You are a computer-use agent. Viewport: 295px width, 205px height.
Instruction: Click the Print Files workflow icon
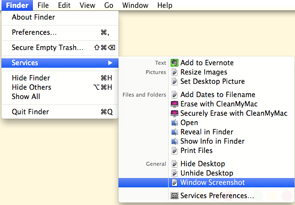coord(175,151)
